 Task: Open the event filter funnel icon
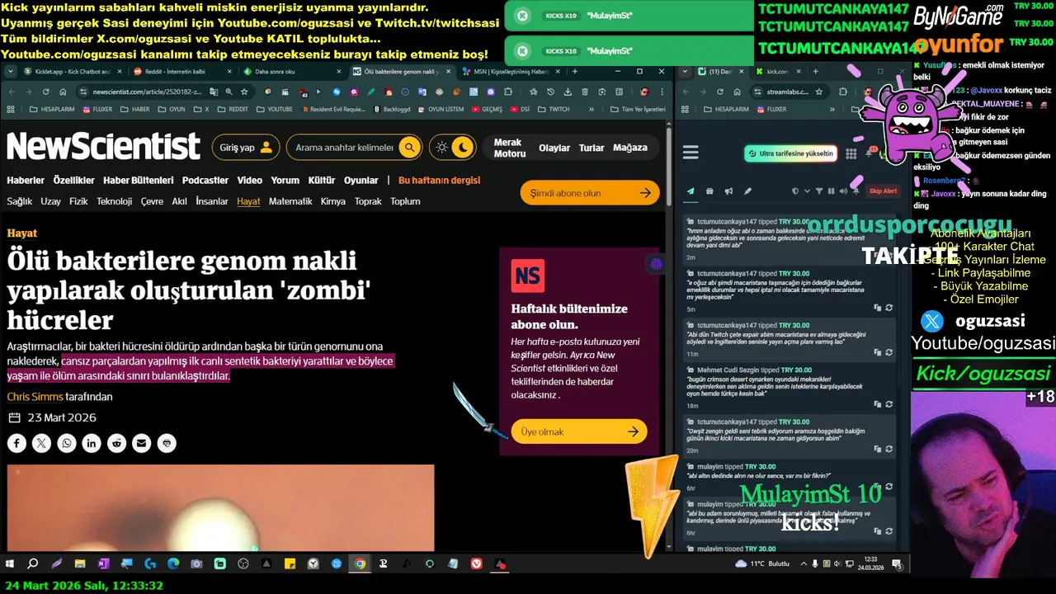pos(819,191)
